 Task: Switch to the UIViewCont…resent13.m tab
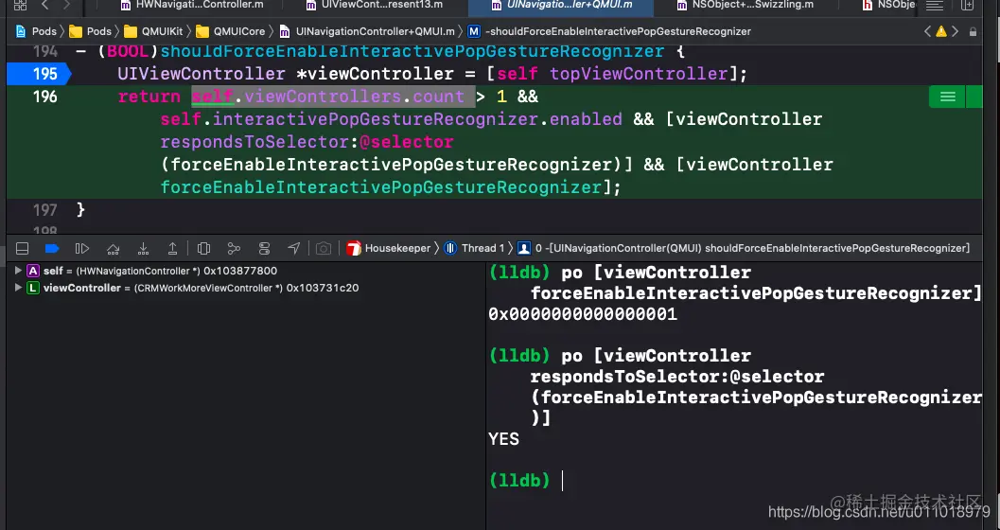tap(375, 5)
